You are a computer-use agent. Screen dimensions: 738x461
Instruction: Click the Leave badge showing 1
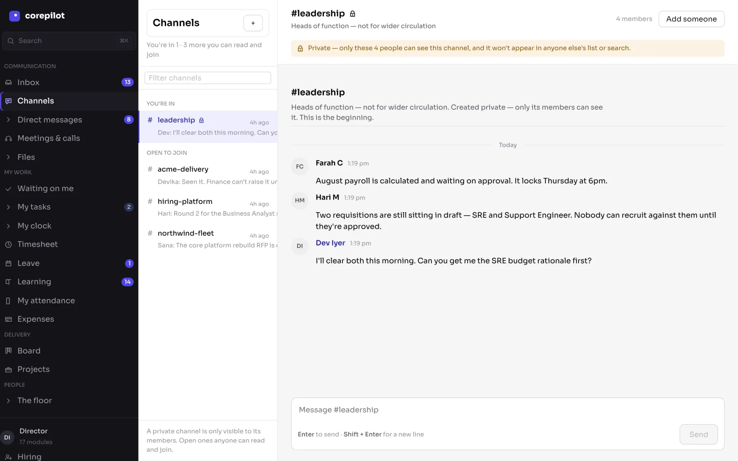coord(129,263)
